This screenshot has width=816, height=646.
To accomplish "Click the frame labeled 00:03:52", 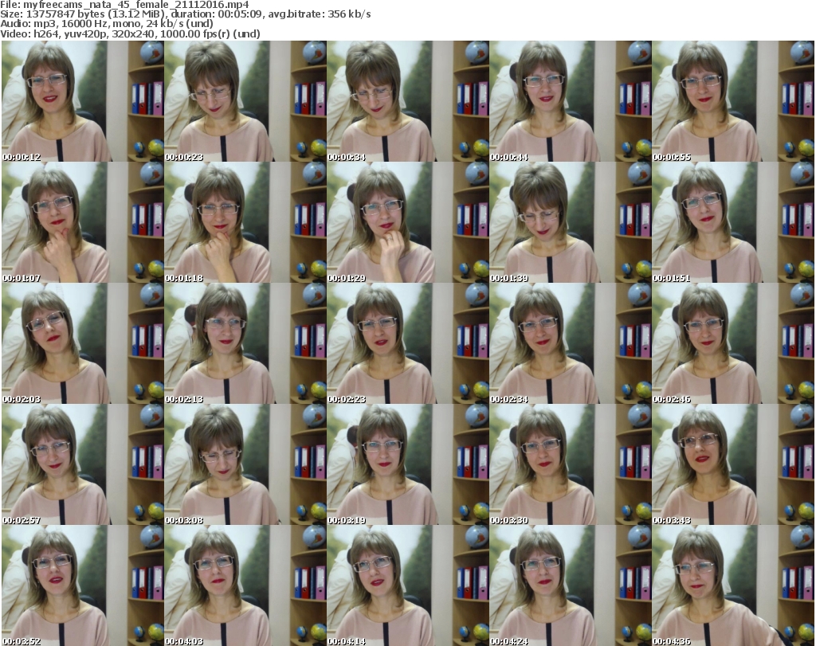I will point(83,585).
